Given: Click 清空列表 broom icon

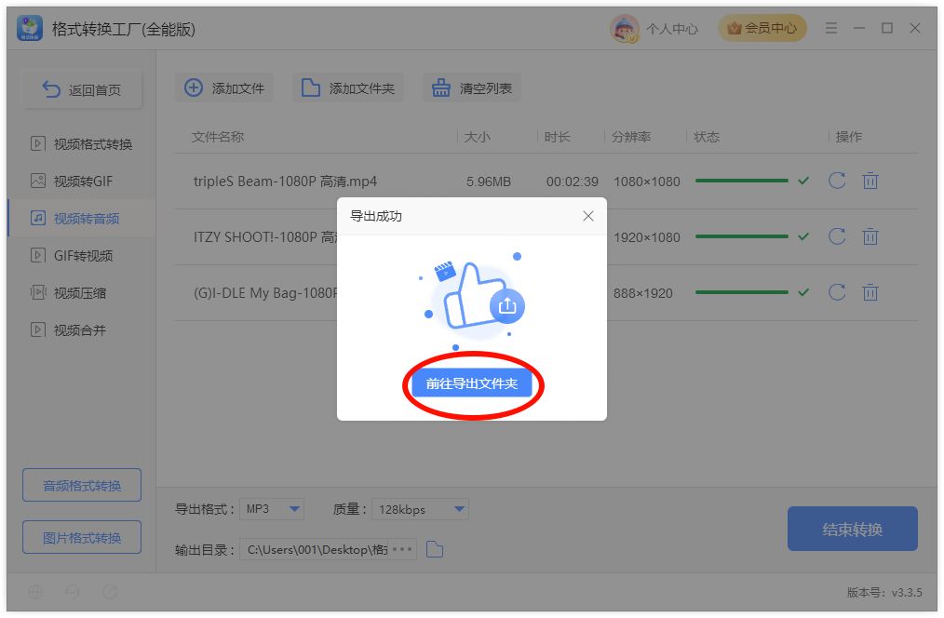Looking at the screenshot, I should (x=440, y=87).
